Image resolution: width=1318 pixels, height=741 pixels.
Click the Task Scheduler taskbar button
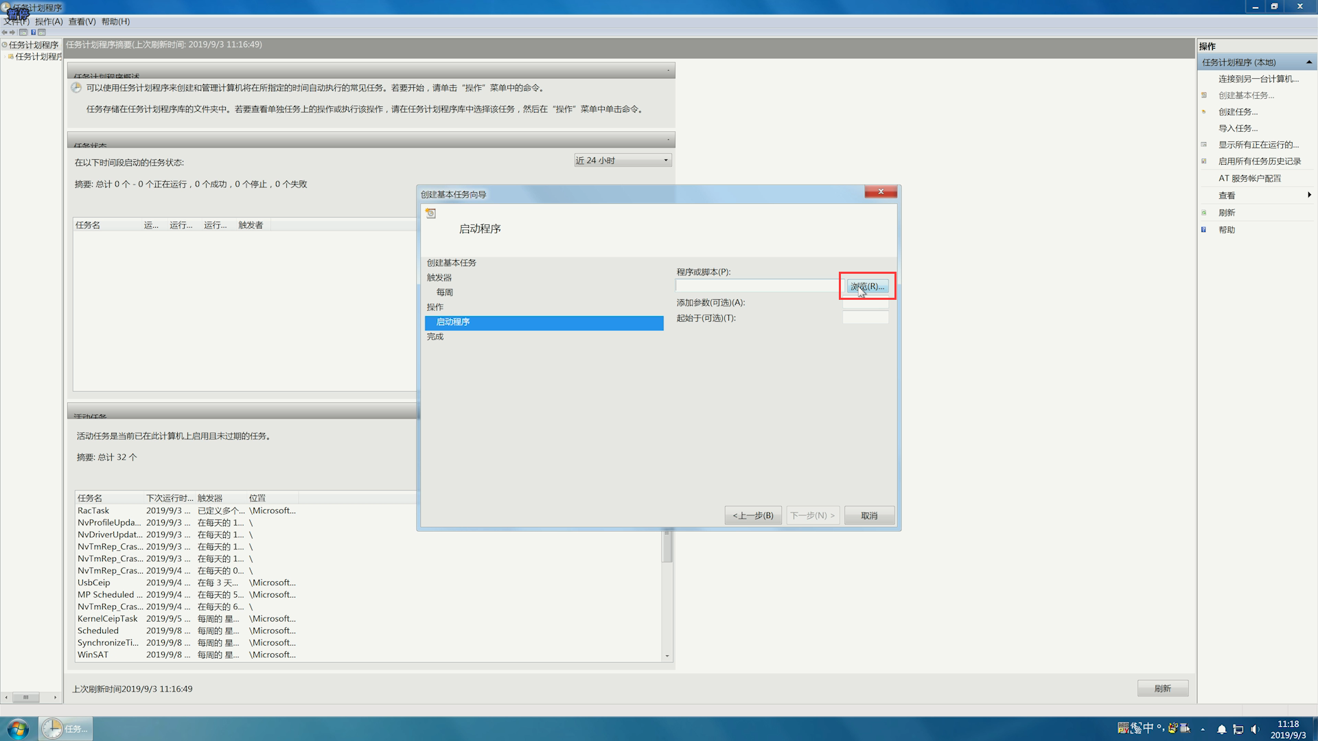[65, 729]
